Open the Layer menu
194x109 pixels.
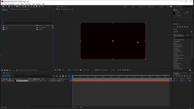[x=18, y=4]
